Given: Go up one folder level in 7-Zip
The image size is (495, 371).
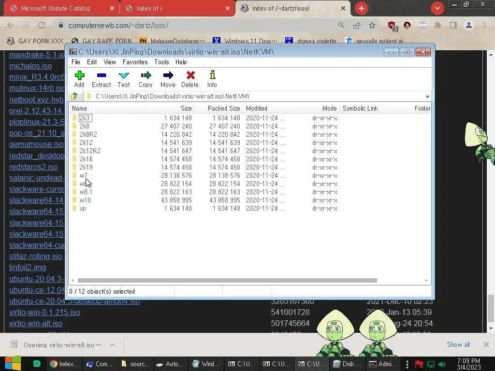Looking at the screenshot, I should click(x=74, y=96).
